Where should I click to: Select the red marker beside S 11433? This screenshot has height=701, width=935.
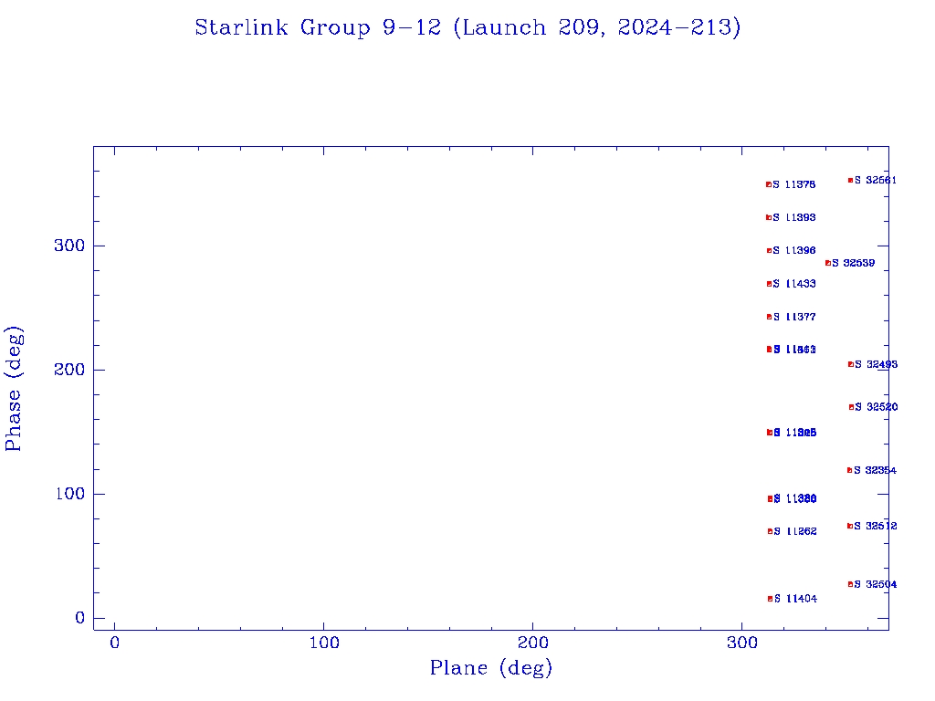(x=769, y=284)
